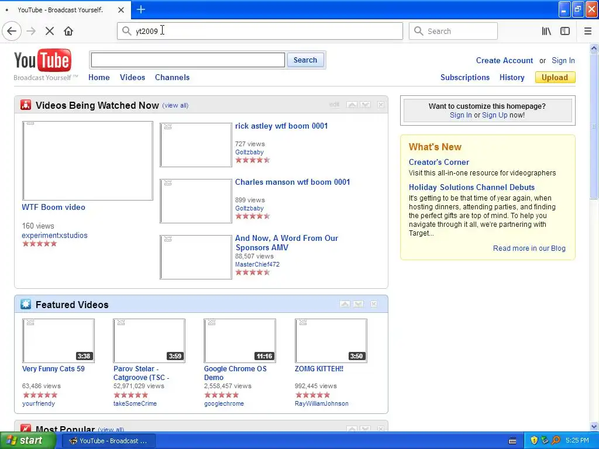Move Featured Videos module up

[345, 304]
